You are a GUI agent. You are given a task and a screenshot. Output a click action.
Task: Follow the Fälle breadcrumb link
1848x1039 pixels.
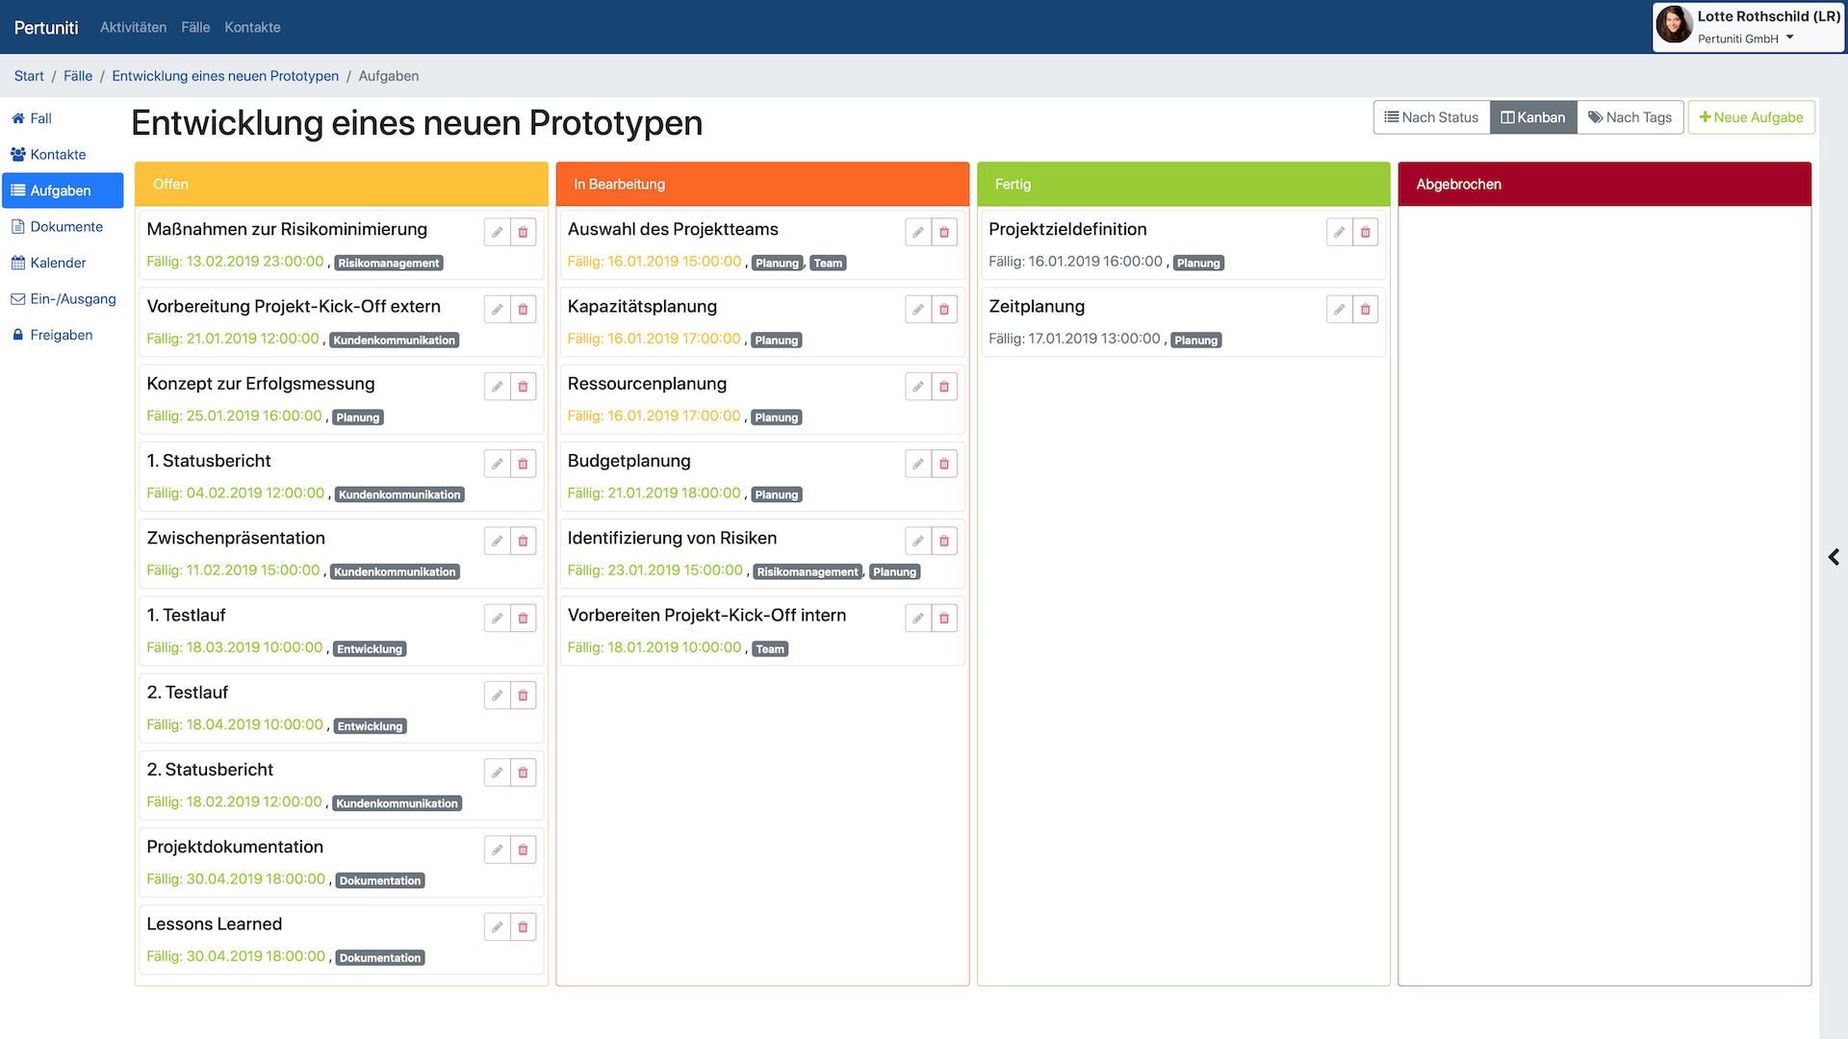78,76
